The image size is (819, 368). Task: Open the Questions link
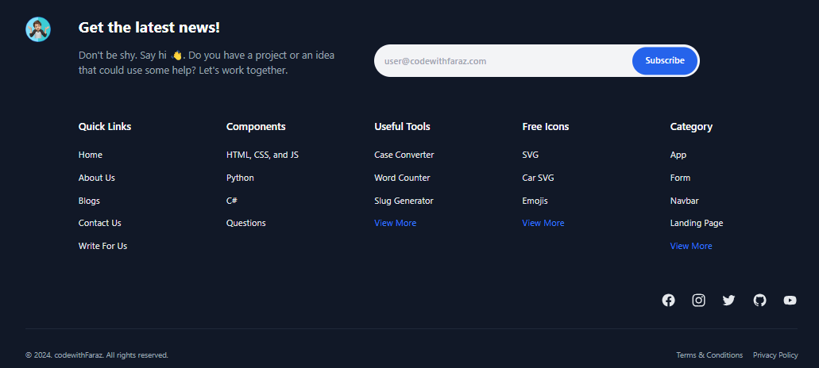(x=246, y=223)
